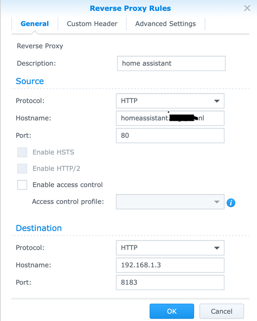The height and width of the screenshot is (321, 257).
Task: Open the Destination Protocol dropdown
Action: [x=170, y=248]
